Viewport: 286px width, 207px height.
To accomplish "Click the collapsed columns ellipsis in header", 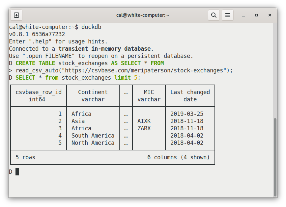I will pyautogui.click(x=126, y=92).
